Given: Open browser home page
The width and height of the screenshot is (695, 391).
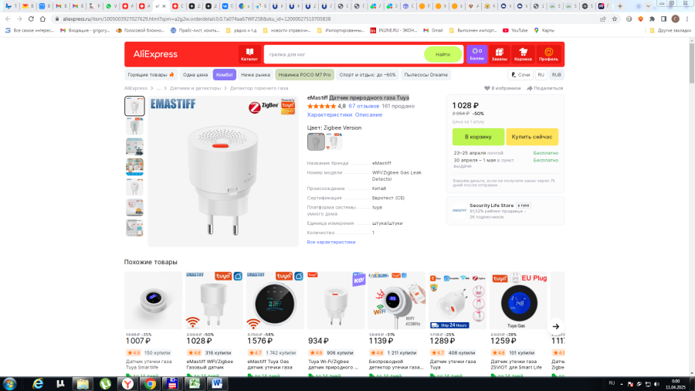Looking at the screenshot, I should point(42,19).
